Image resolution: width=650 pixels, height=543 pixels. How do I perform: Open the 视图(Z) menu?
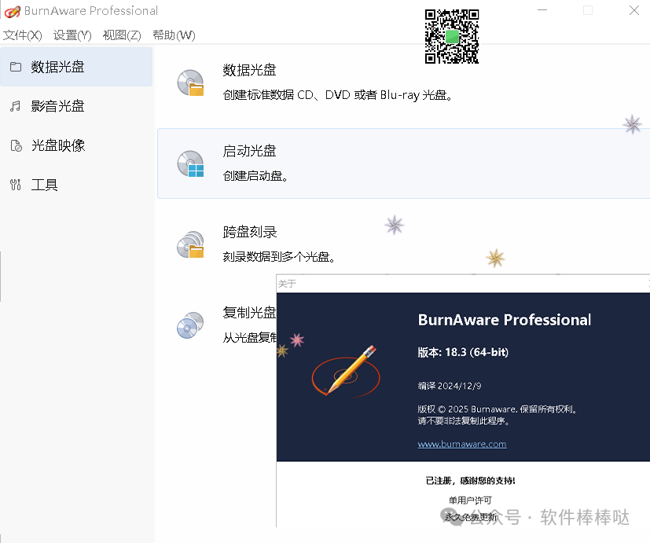(122, 35)
